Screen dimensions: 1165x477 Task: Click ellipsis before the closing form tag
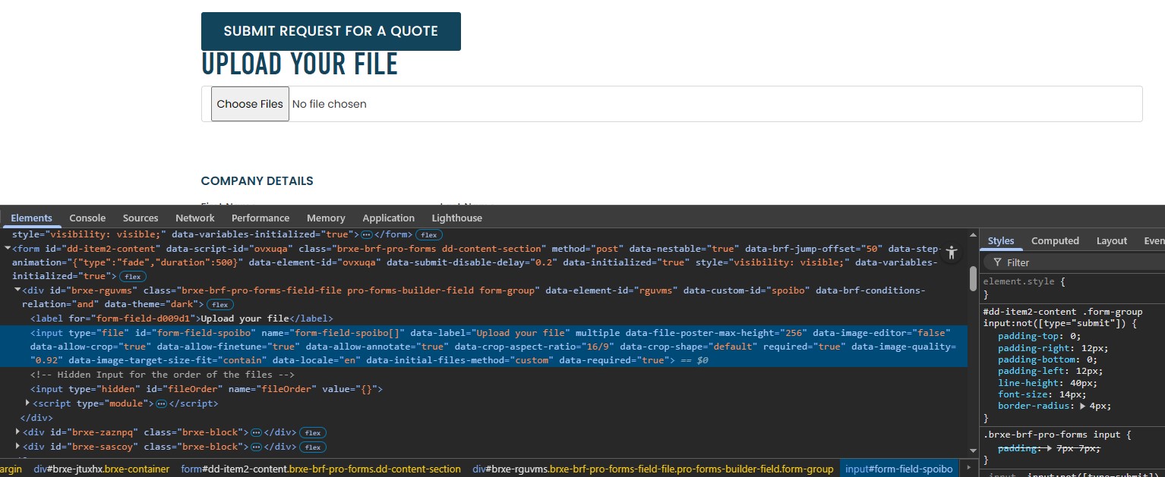(367, 235)
